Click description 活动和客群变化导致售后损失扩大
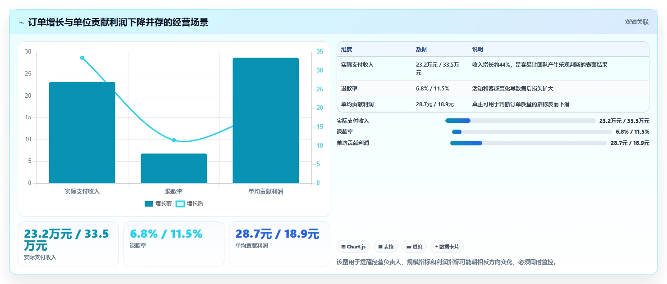The width and height of the screenshot is (667, 284). (x=513, y=89)
